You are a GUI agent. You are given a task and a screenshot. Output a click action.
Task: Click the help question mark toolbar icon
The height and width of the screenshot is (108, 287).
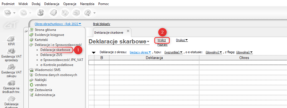pos(87,13)
